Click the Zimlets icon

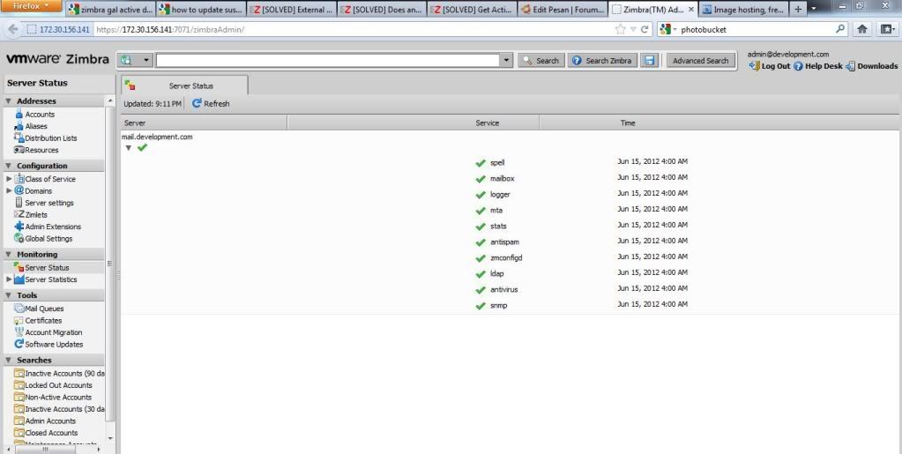19,214
